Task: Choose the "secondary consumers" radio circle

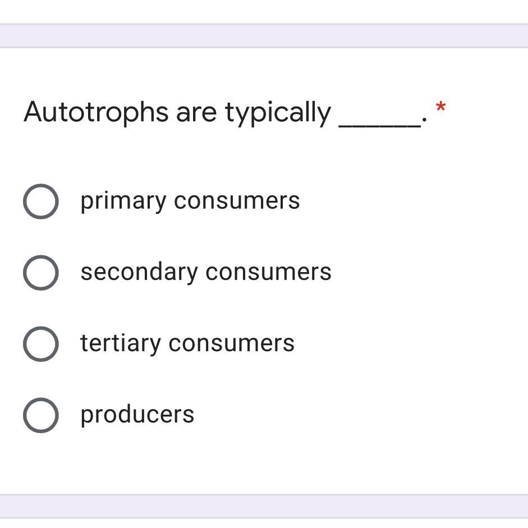Action: pyautogui.click(x=41, y=273)
